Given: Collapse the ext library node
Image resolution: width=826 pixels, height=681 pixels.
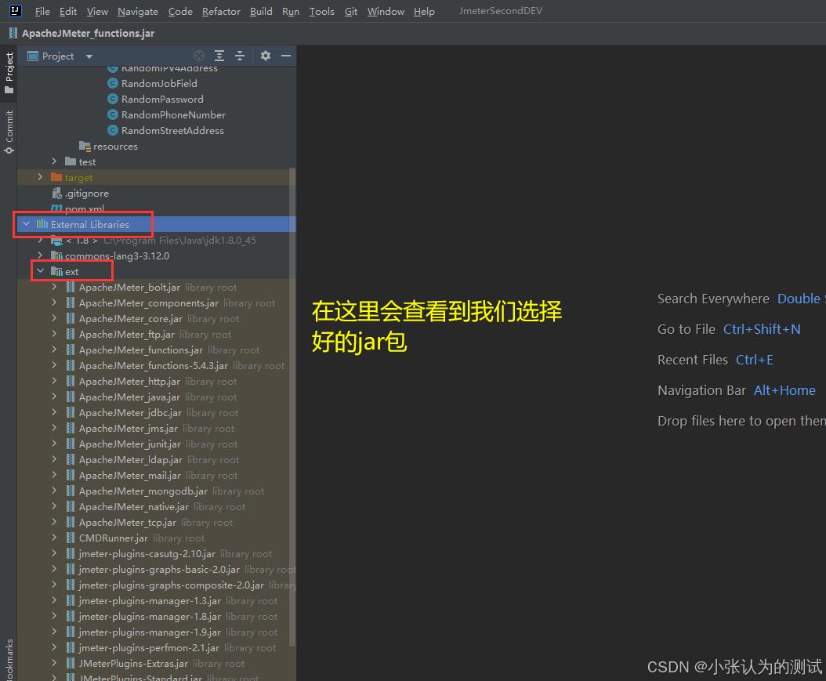Looking at the screenshot, I should (40, 270).
